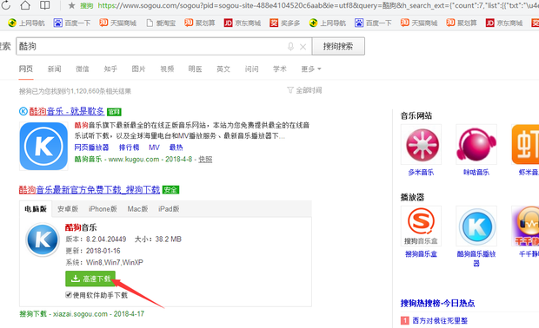Click the version text 8.2.04.20449
Screen dimensions: 539x328
(x=106, y=239)
